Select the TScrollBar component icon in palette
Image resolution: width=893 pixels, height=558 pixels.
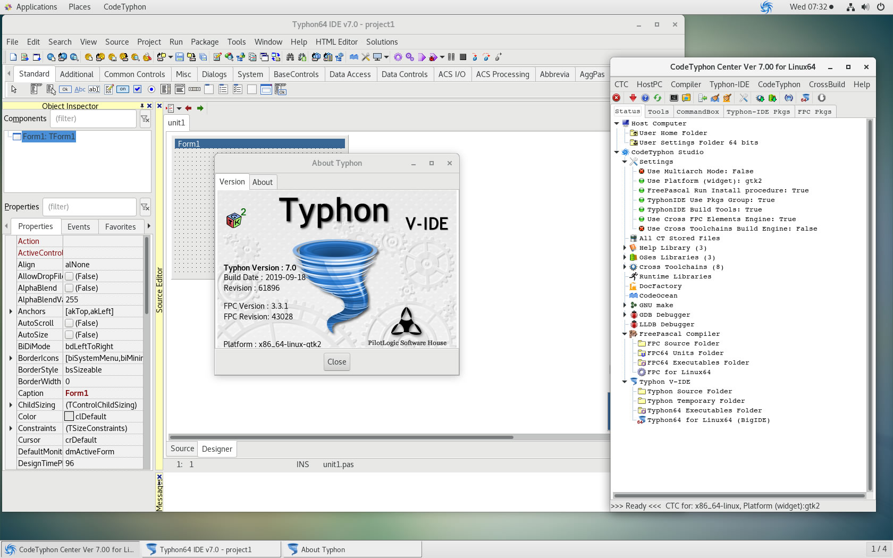pos(195,89)
